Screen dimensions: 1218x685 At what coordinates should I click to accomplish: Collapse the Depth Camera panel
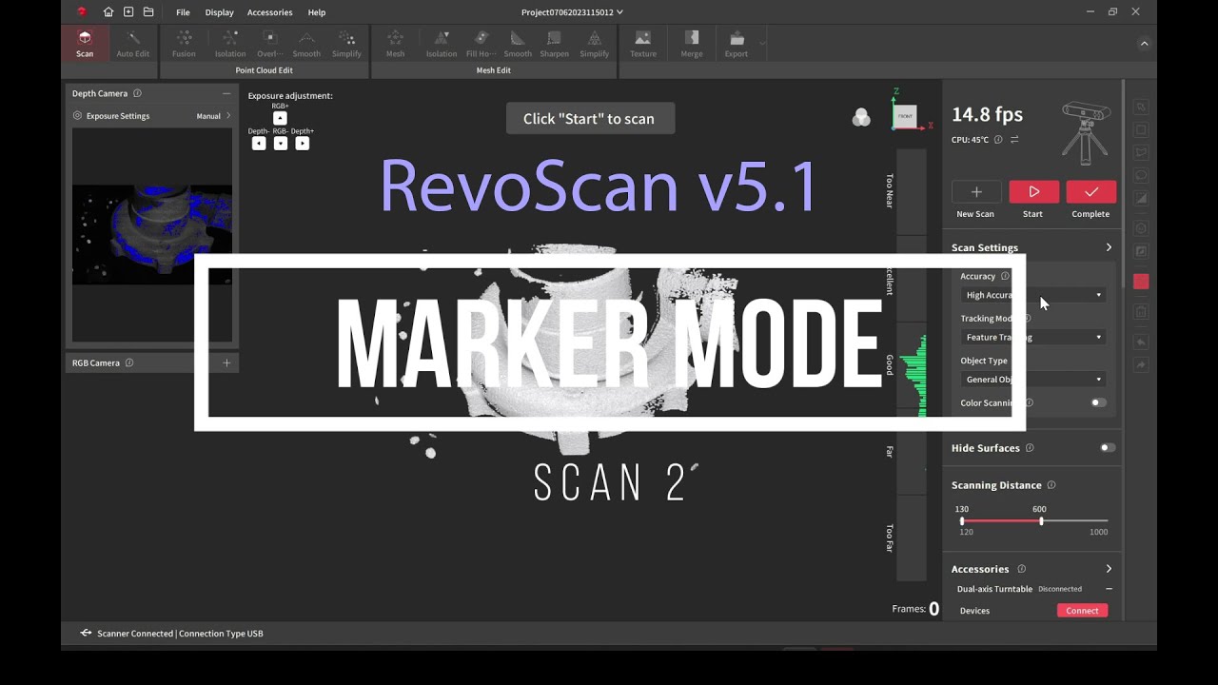[x=226, y=93]
